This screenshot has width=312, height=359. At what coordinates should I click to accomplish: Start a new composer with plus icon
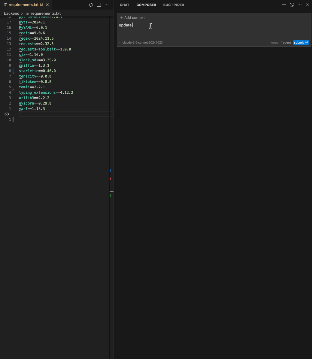click(284, 5)
